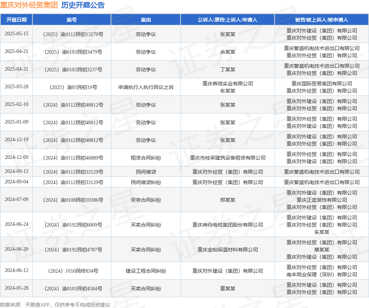Click case number (2024)渝0192民初4787号
The height and width of the screenshot is (308, 369).
73,250
